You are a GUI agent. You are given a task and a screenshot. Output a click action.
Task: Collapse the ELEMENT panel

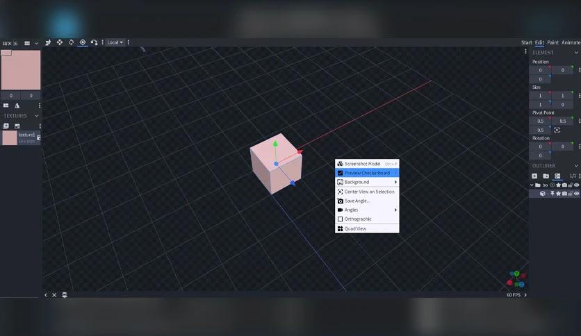point(576,53)
